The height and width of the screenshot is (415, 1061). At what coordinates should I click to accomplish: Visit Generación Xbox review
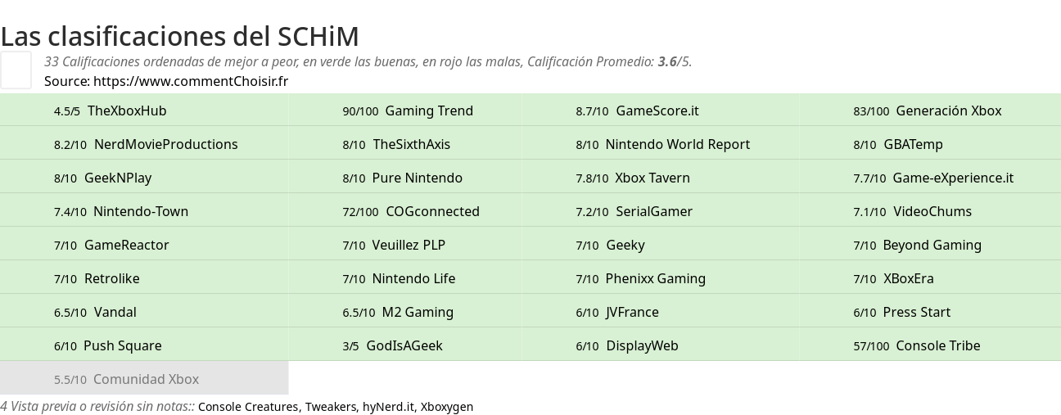pos(948,111)
